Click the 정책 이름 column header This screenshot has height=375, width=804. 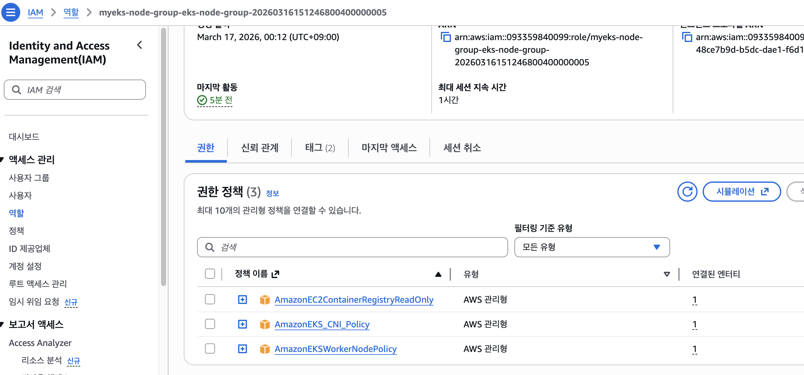[x=251, y=274]
